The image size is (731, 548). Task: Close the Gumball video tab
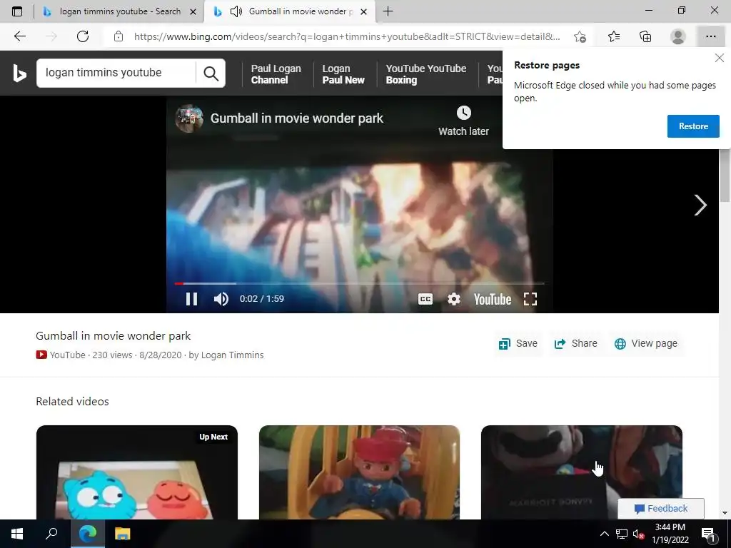click(364, 11)
